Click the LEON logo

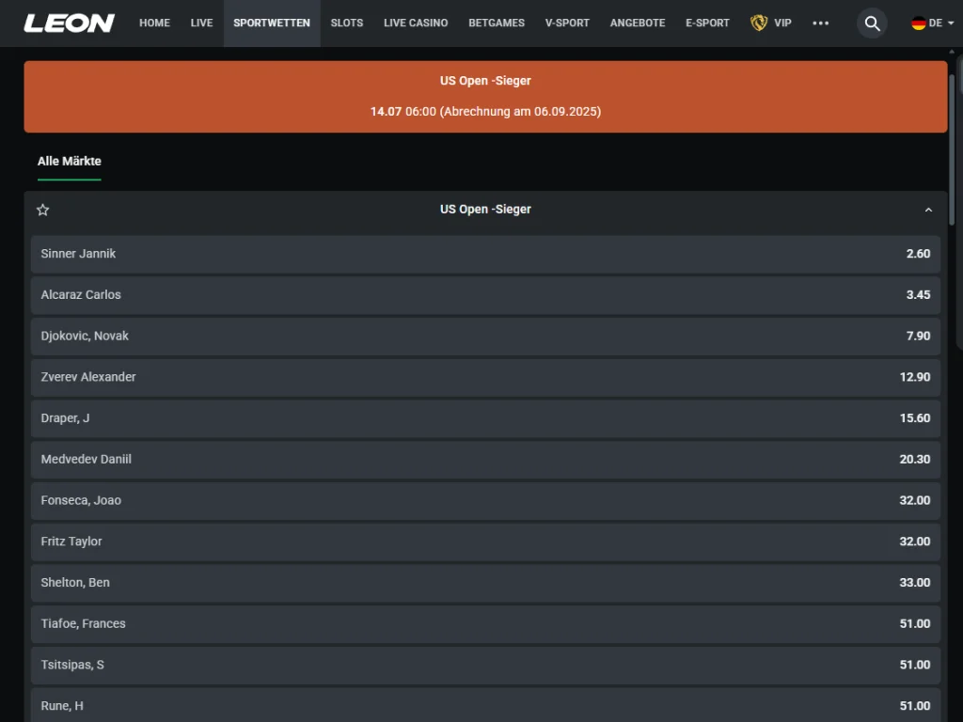pyautogui.click(x=69, y=23)
